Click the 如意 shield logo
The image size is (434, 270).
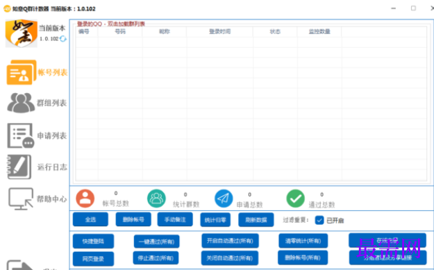[22, 33]
